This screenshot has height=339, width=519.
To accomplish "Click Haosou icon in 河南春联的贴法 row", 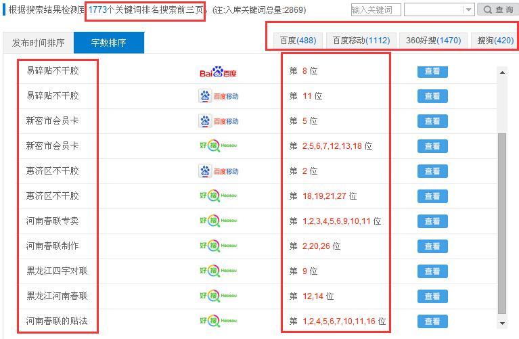I will point(218,321).
